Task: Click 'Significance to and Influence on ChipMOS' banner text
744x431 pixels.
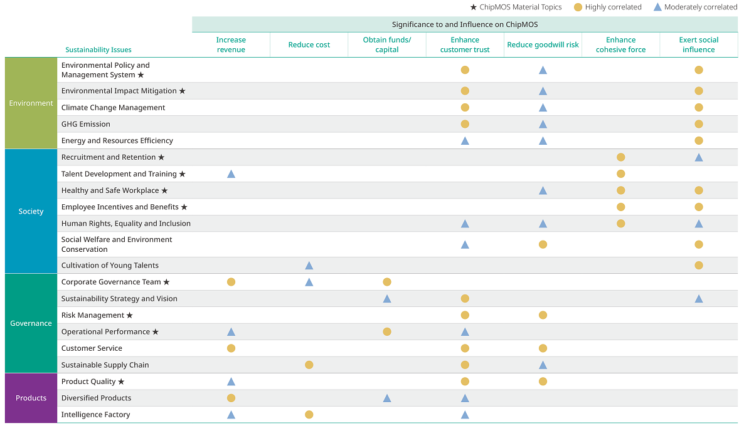Action: pyautogui.click(x=465, y=24)
